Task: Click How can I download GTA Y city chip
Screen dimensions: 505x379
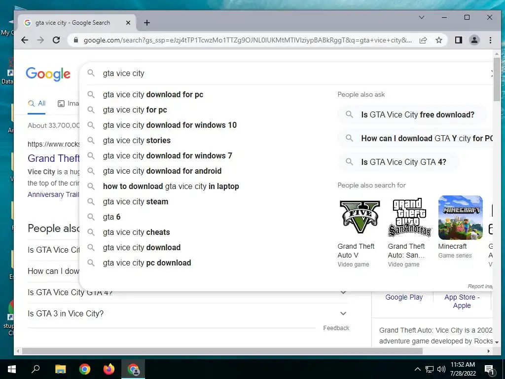Action: click(x=415, y=139)
